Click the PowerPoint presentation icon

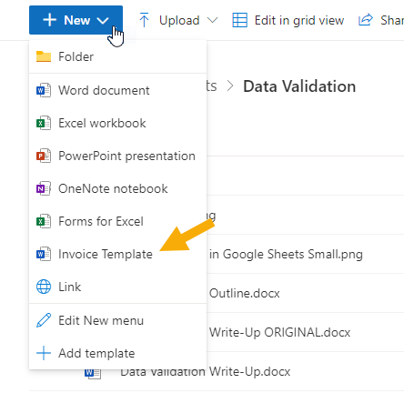pyautogui.click(x=44, y=156)
